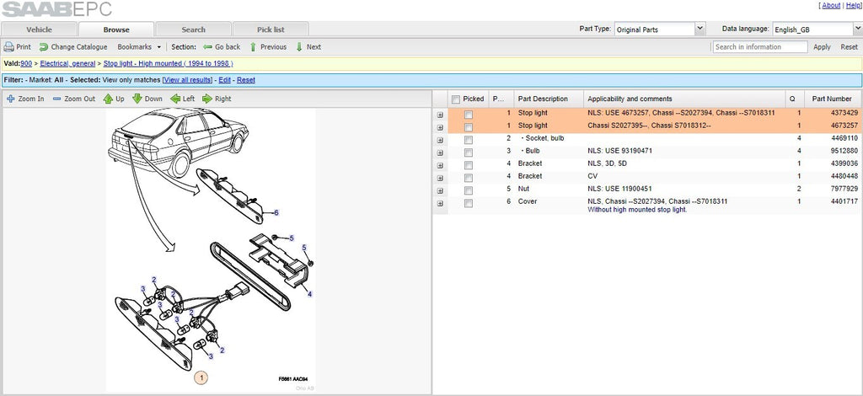Click the filter Edit link

tap(224, 80)
